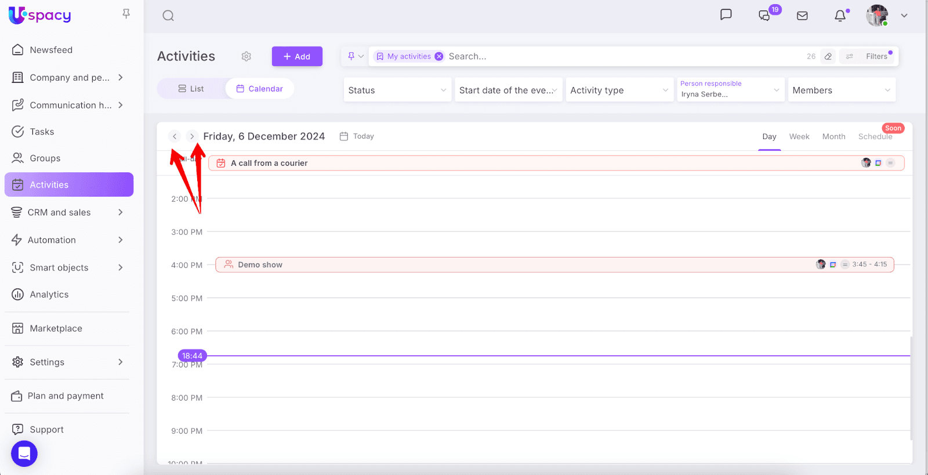Select the Week tab
This screenshot has height=475, width=928.
click(799, 136)
